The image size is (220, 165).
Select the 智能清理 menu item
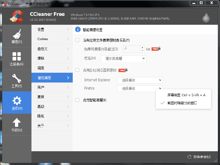[52, 78]
